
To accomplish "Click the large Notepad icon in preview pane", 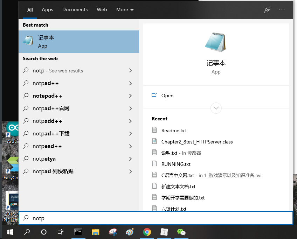I will pos(216,42).
